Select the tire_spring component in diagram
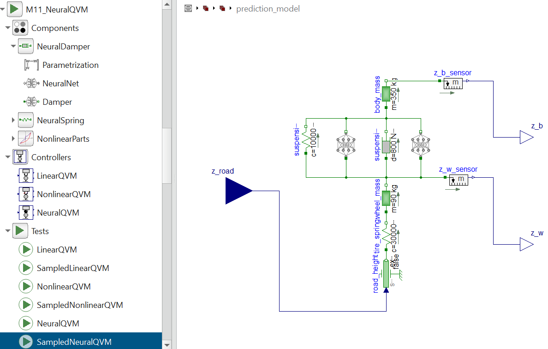 click(x=386, y=236)
